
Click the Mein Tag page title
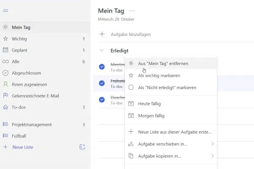[x=111, y=11]
